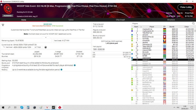The width and height of the screenshot is (196, 110).
Task: Click the Greek flag of Takis1966
Action: [x=165, y=46]
